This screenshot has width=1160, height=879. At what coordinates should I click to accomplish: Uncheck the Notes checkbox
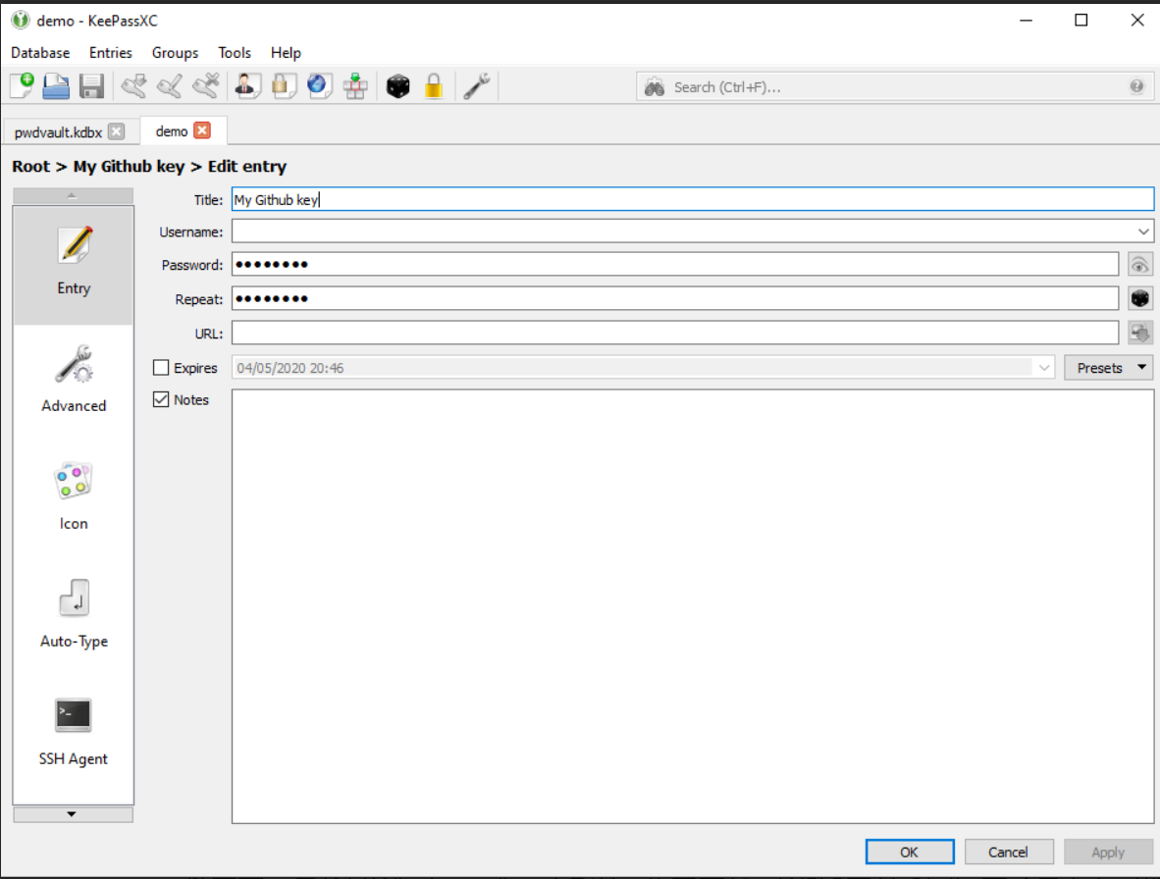pyautogui.click(x=161, y=400)
